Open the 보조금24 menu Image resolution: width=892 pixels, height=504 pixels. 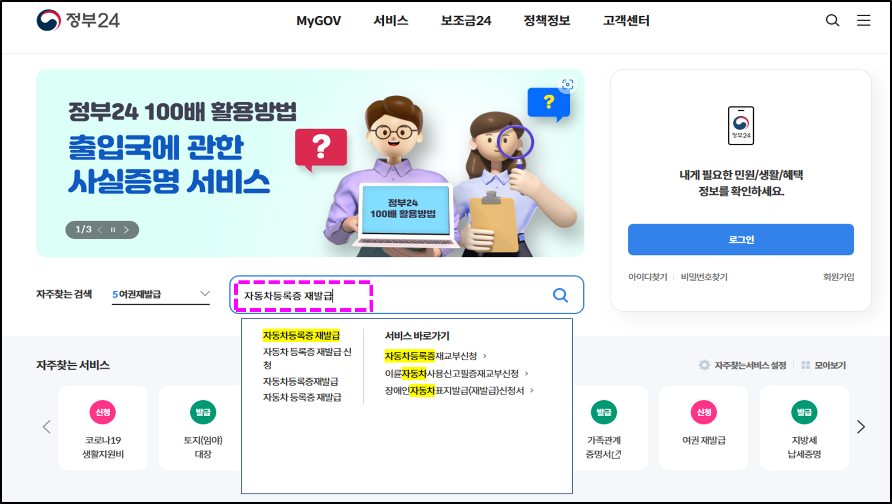pos(466,20)
